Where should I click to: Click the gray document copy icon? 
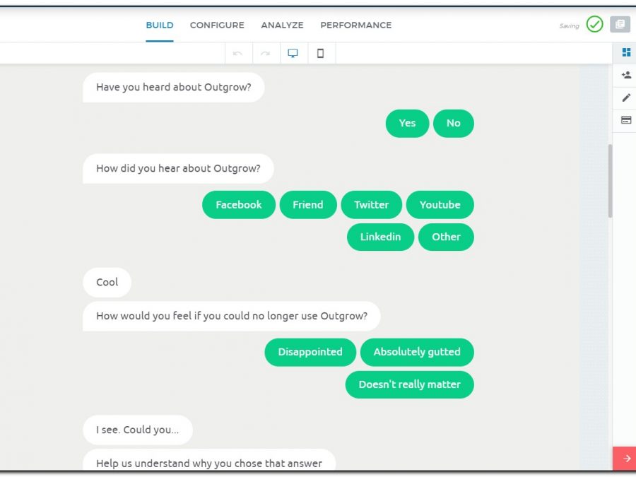click(x=620, y=25)
